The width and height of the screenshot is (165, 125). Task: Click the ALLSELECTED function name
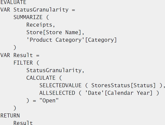point(57,93)
